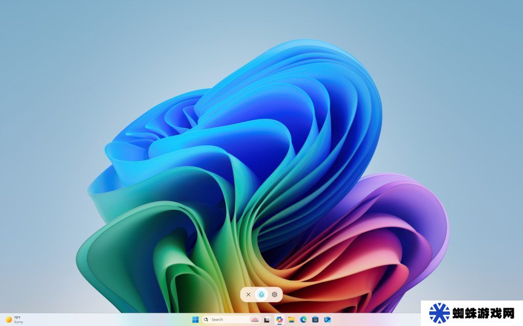Click the lotus search highlight icon

tap(255, 320)
